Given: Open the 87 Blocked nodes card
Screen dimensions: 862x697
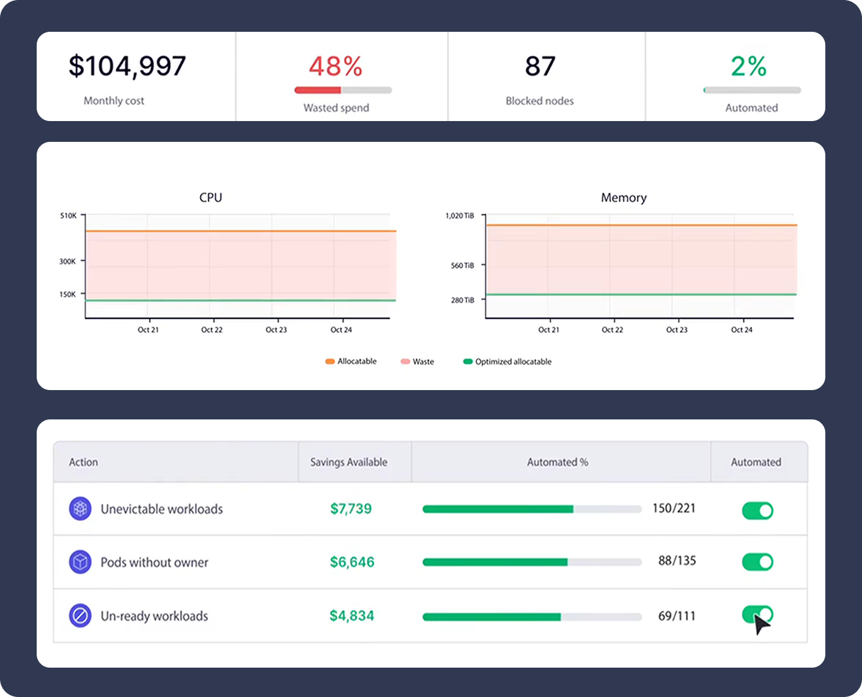Looking at the screenshot, I should tap(540, 77).
